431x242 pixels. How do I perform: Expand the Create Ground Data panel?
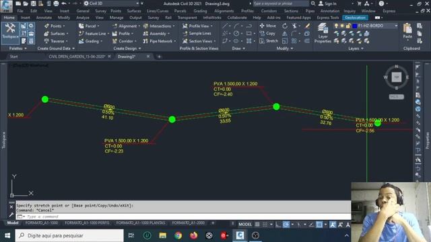56,48
